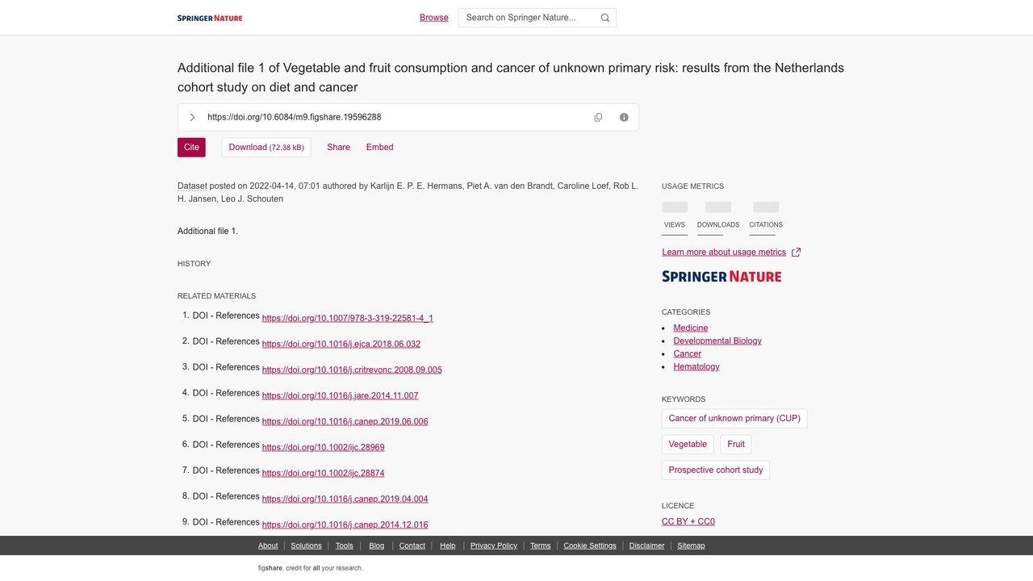Click the search magnifier icon

605,18
